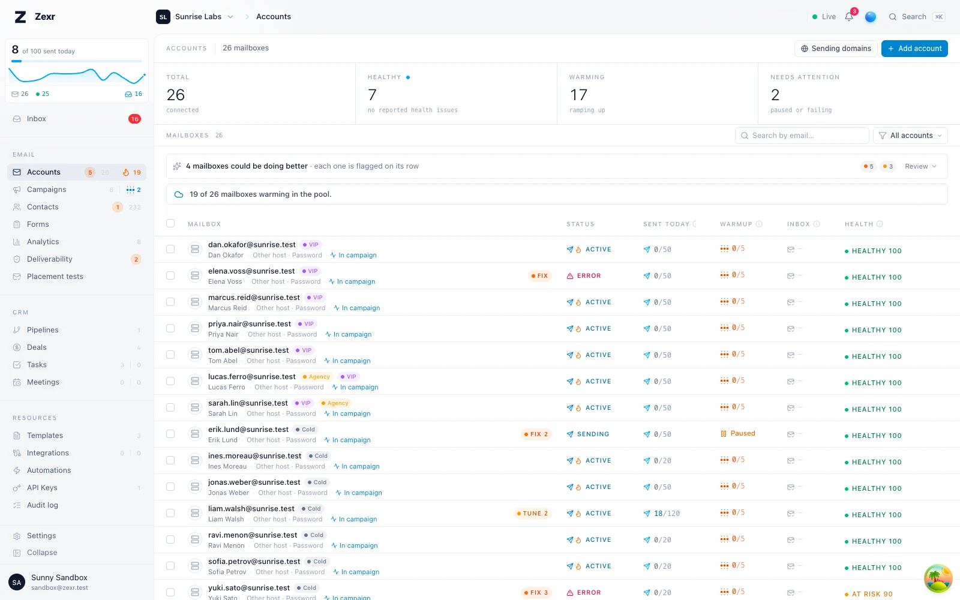Click the inbox envelope icon on the marcus.reid row
This screenshot has height=600, width=960.
791,302
